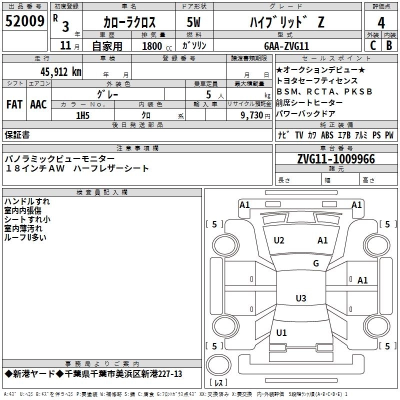Click inspector note ハンドルすれ
The width and height of the screenshot is (400, 400).
click(x=27, y=201)
